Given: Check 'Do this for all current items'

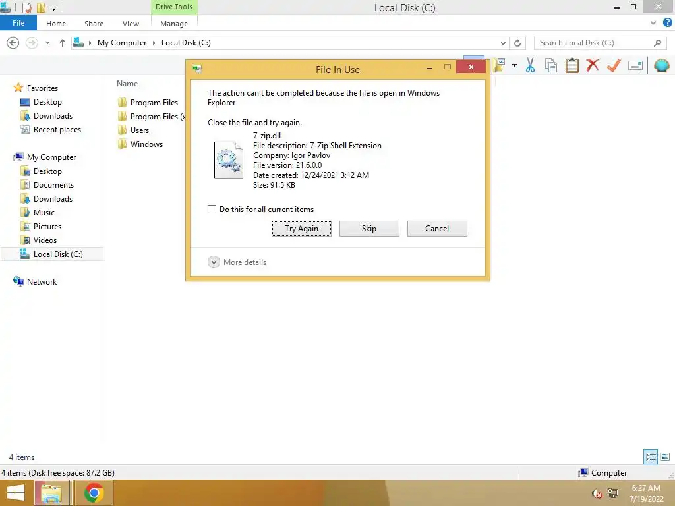Looking at the screenshot, I should pos(212,209).
